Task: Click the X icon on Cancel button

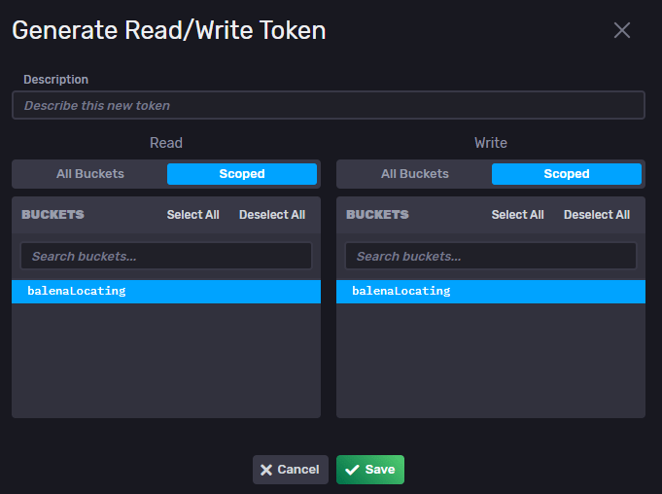Action: point(266,470)
